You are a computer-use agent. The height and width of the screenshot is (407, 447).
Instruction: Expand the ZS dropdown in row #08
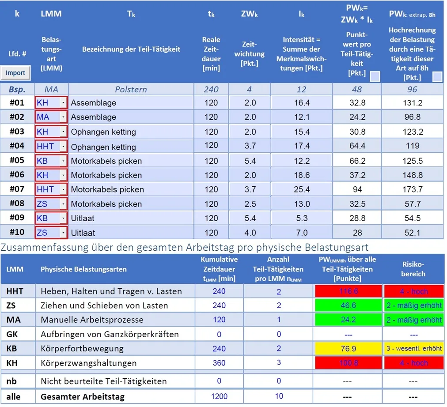[x=64, y=204]
